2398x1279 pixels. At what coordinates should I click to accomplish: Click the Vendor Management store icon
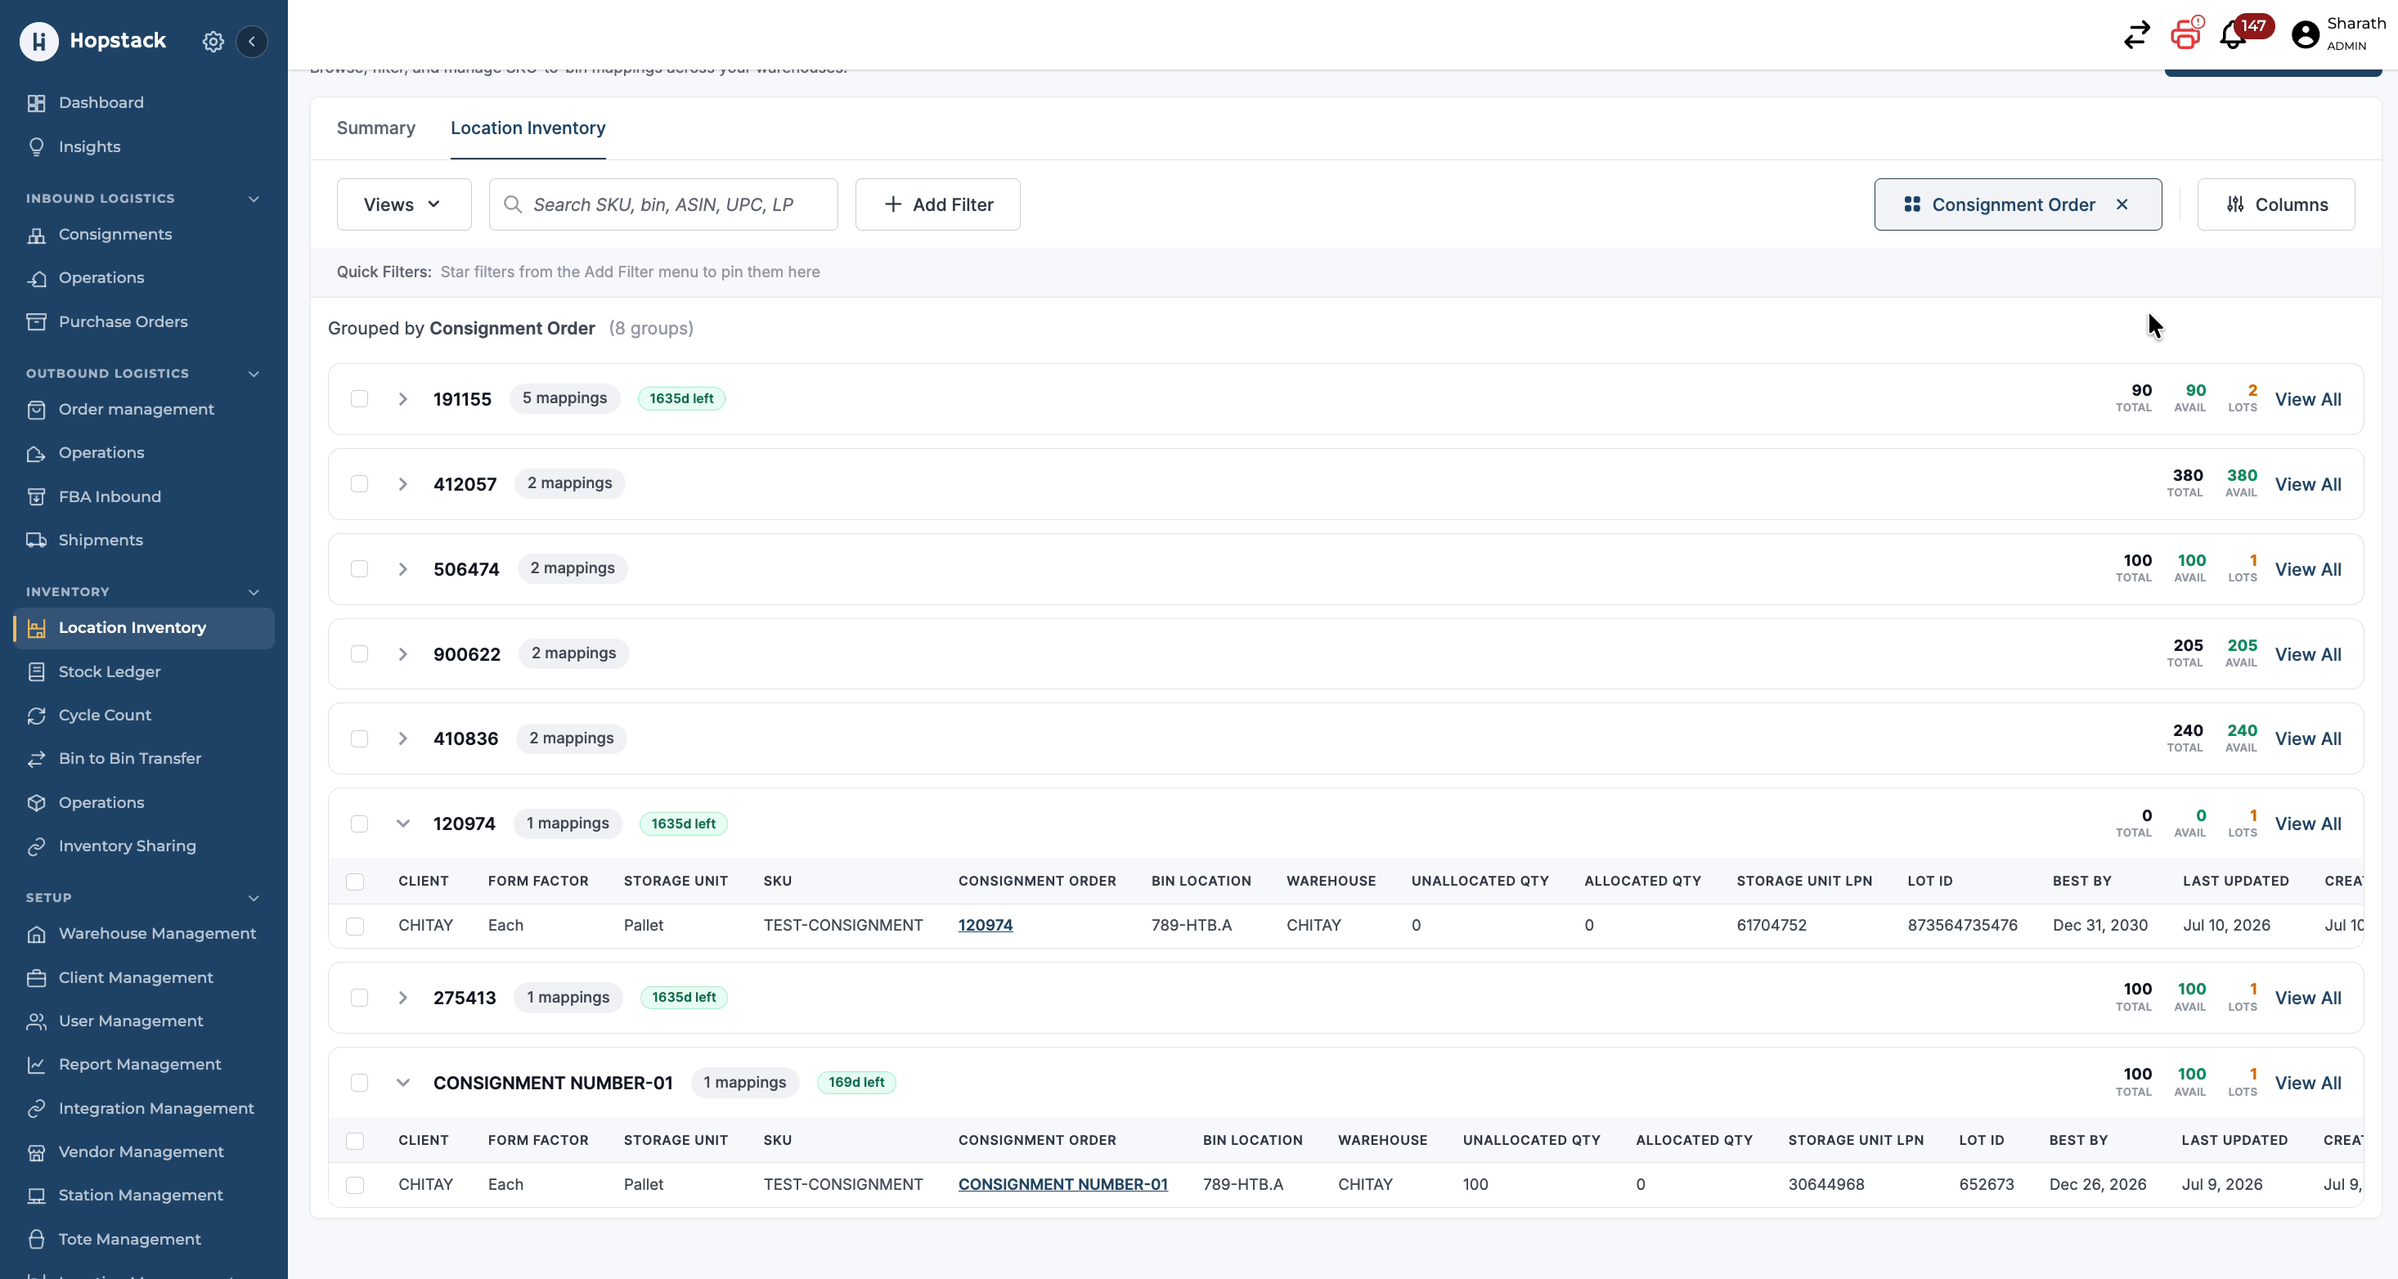pyautogui.click(x=36, y=1151)
